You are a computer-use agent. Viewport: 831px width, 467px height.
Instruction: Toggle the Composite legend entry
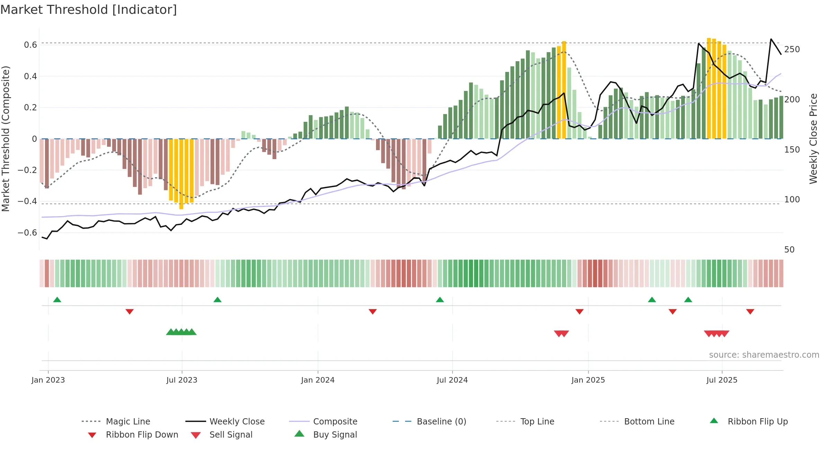click(x=323, y=421)
